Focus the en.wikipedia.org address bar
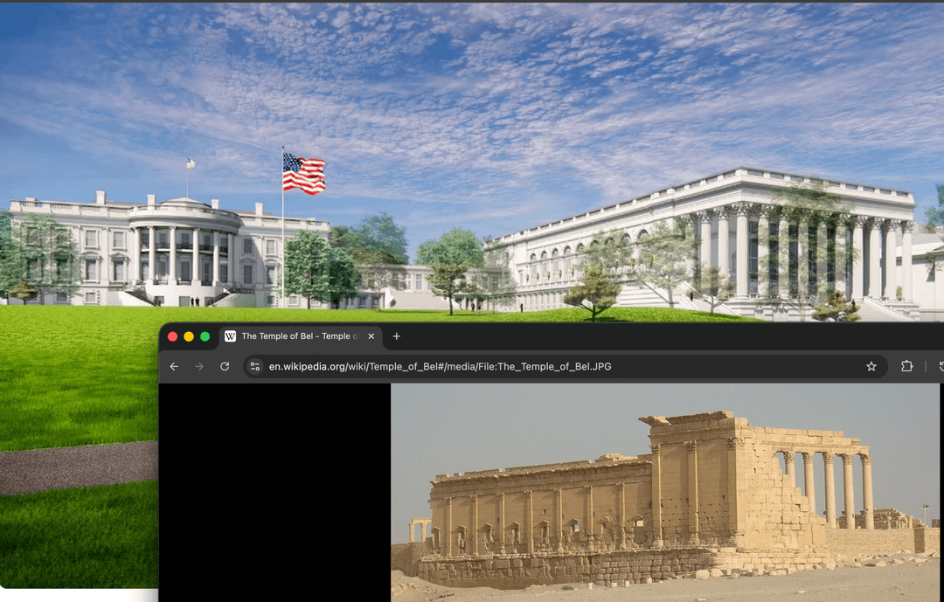 pos(524,366)
